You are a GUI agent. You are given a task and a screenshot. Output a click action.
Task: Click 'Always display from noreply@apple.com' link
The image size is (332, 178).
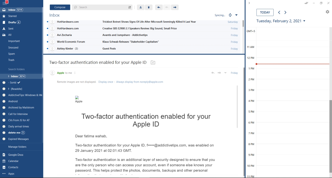(x=139, y=82)
